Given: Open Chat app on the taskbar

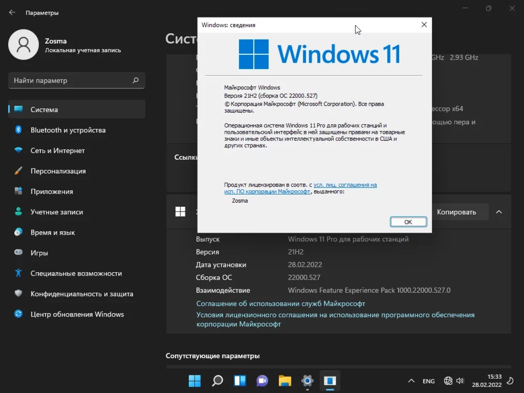Looking at the screenshot, I should click(262, 381).
